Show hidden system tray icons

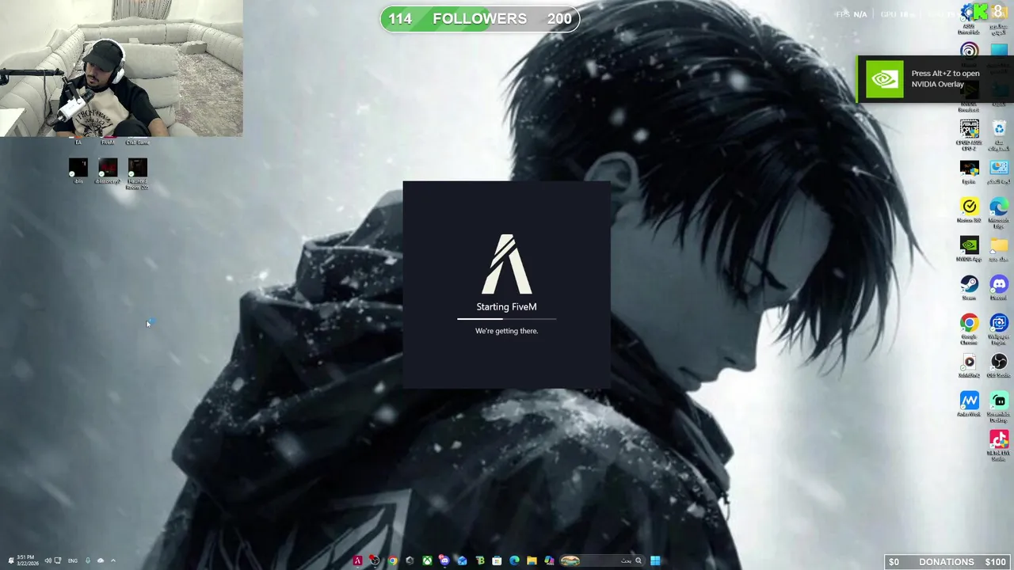point(112,560)
